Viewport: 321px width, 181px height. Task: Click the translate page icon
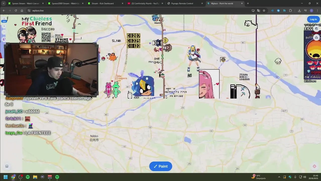(259, 11)
